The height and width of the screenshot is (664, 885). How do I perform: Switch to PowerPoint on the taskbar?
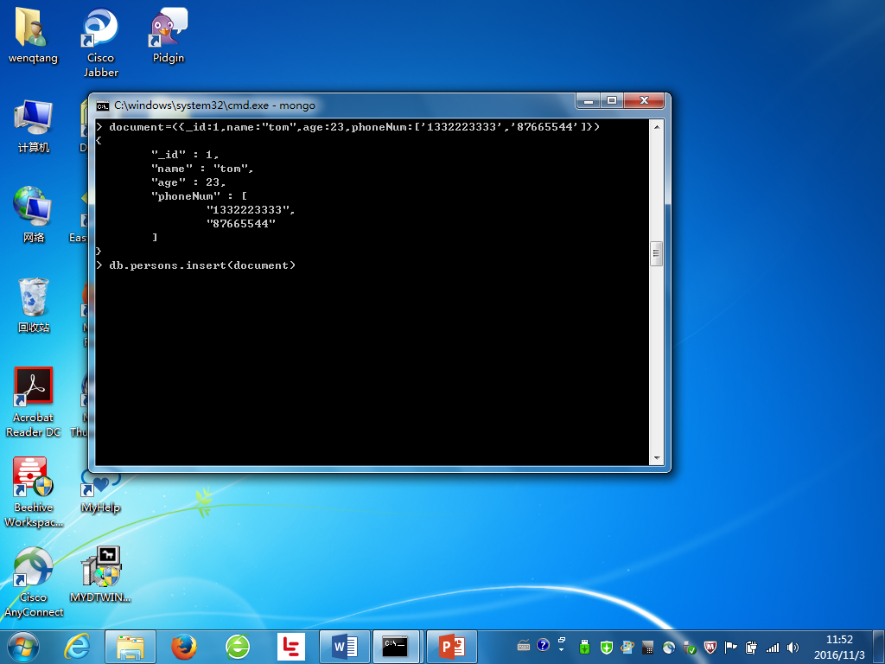pyautogui.click(x=452, y=647)
